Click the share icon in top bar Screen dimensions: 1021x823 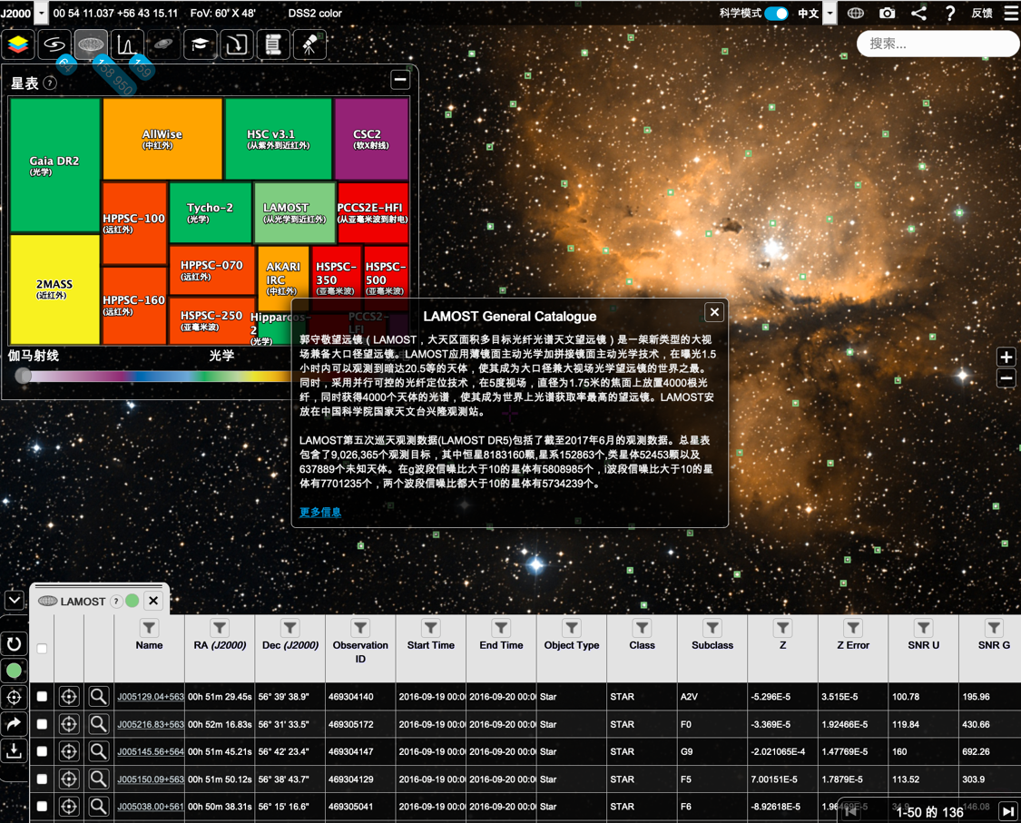(918, 14)
